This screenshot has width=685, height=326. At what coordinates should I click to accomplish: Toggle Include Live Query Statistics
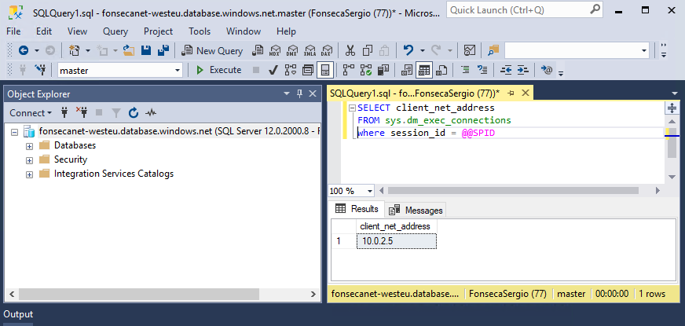(x=365, y=70)
